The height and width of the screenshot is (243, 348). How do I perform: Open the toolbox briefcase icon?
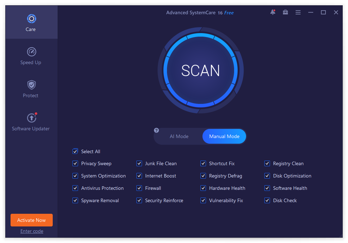point(285,12)
